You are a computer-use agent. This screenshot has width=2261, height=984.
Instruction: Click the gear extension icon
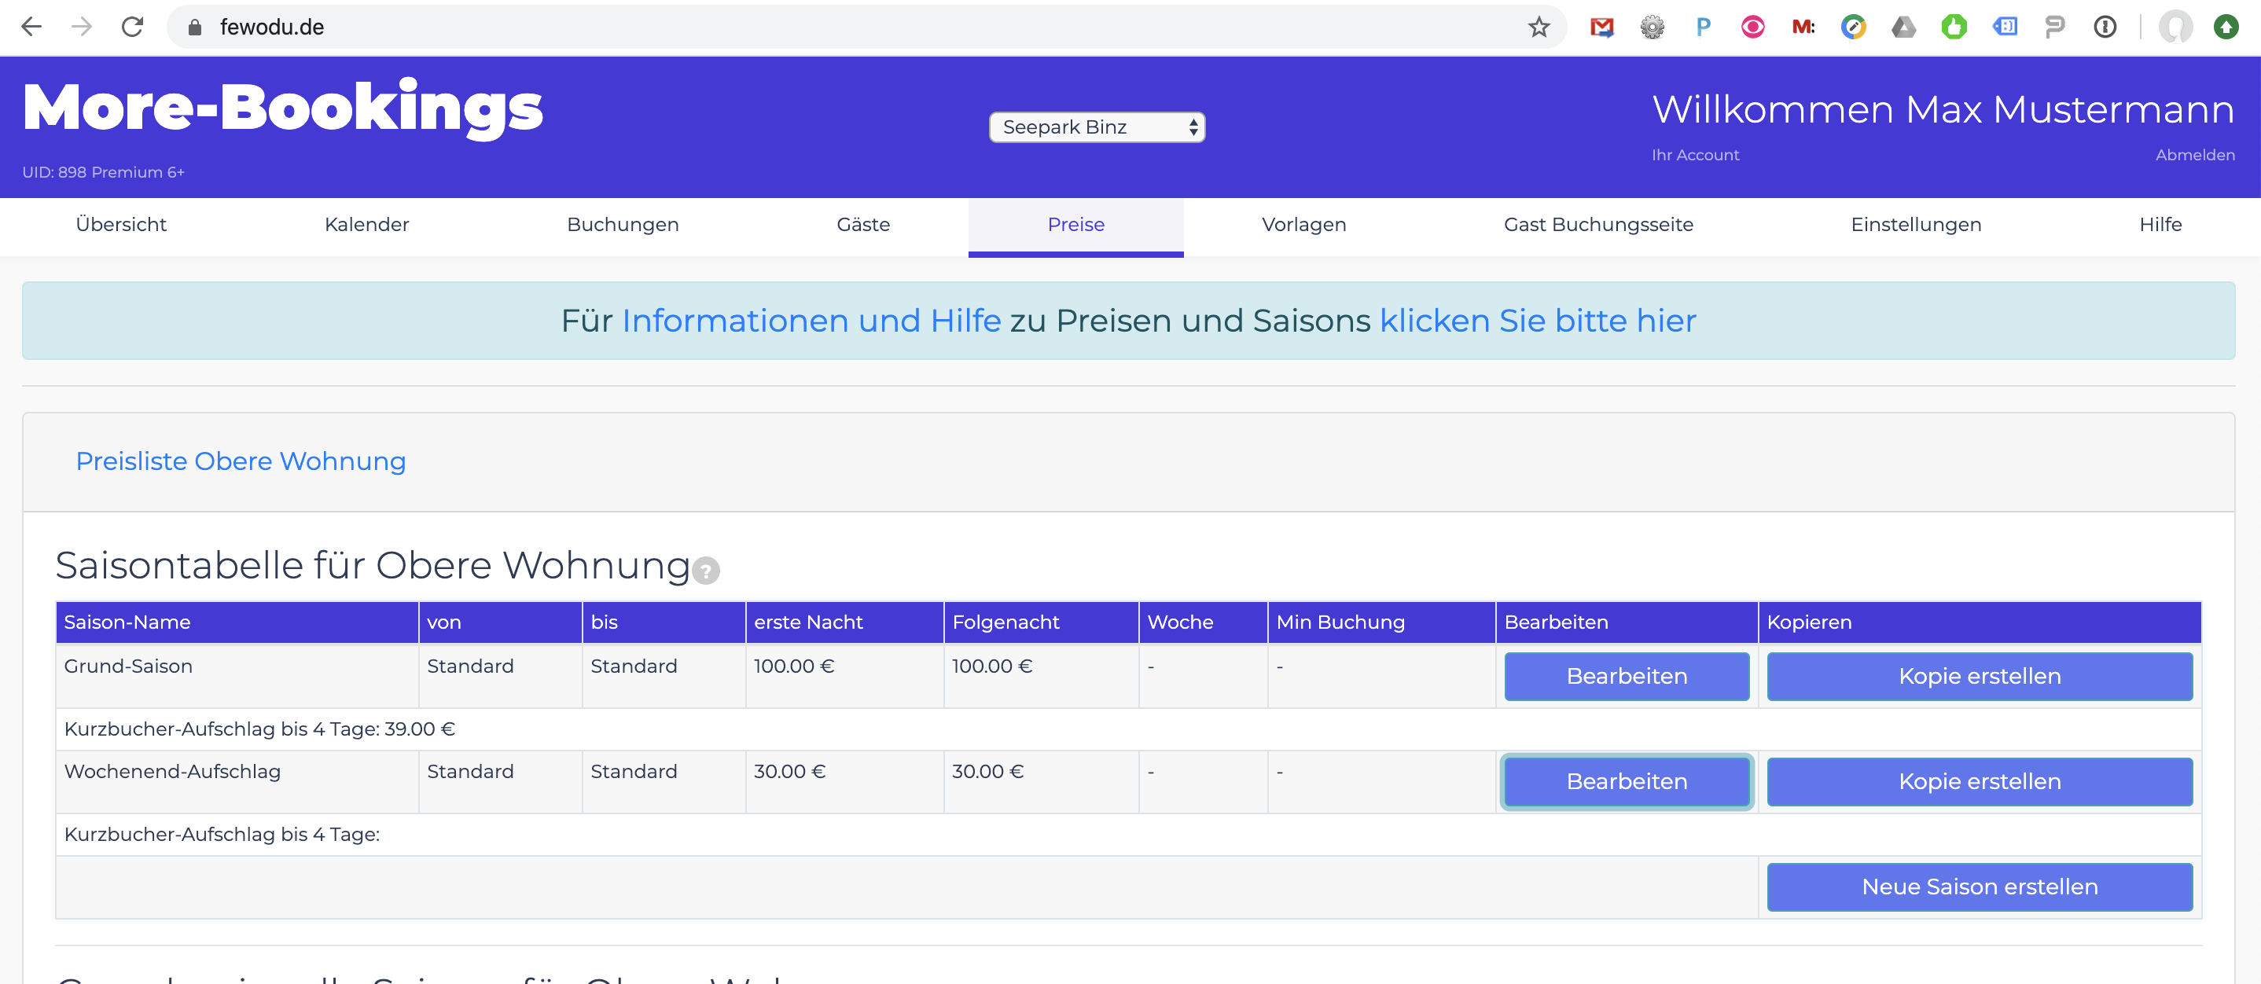coord(1652,28)
